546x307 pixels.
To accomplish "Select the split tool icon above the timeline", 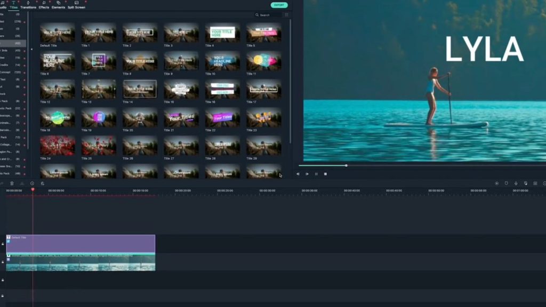I will click(3, 184).
